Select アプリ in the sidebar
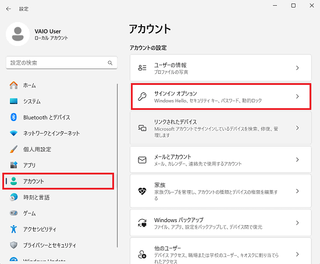This screenshot has width=320, height=264. 59,165
